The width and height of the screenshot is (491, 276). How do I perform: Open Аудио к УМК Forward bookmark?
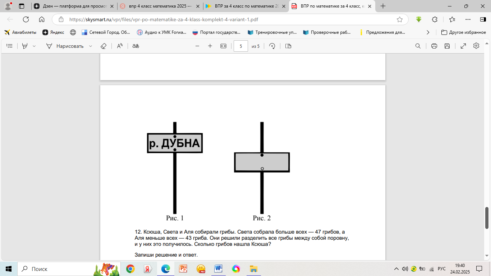pyautogui.click(x=161, y=32)
